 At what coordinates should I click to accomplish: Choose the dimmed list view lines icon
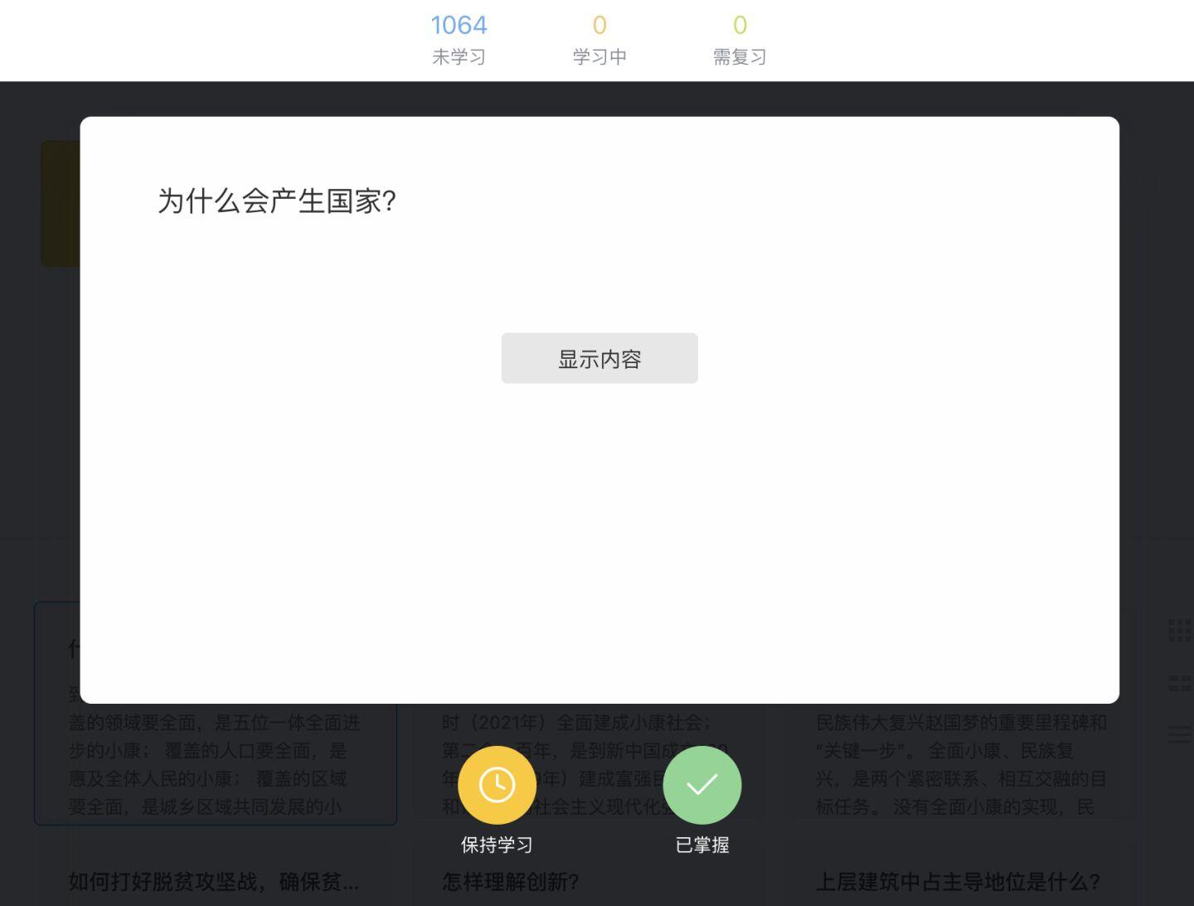(x=1179, y=734)
